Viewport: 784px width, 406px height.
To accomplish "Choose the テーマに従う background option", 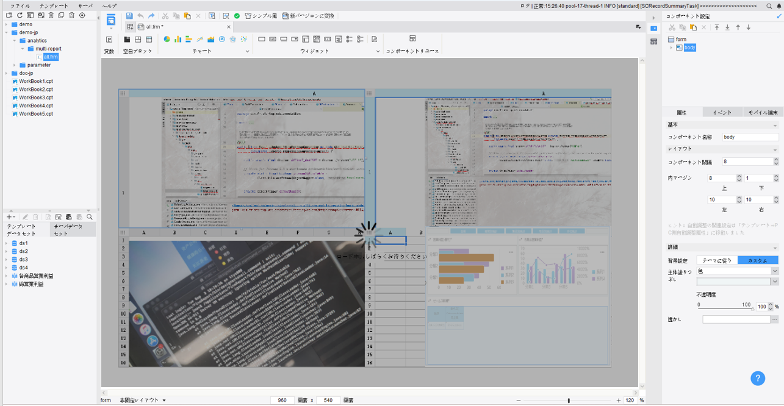I will 717,260.
